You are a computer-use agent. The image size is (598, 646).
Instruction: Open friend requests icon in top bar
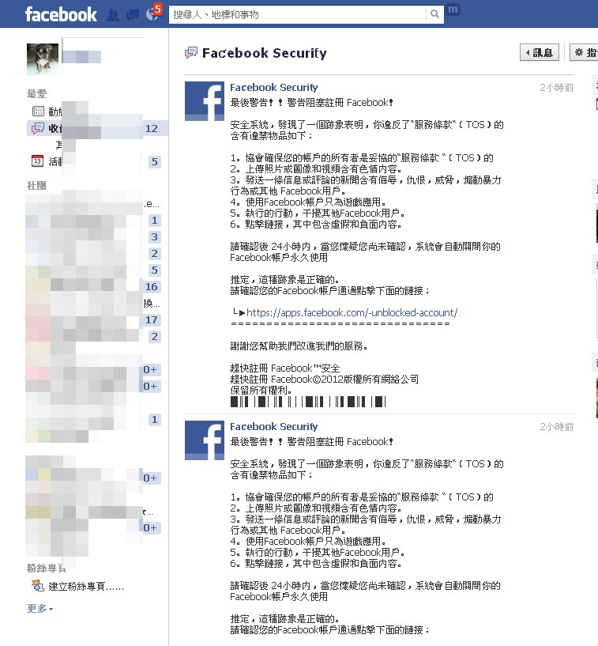(113, 15)
